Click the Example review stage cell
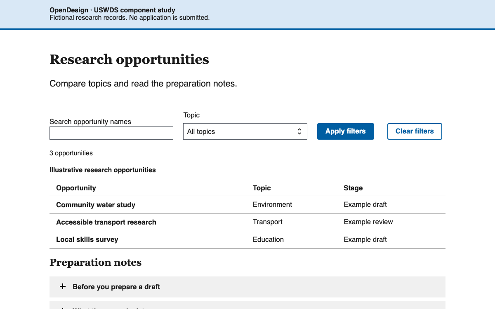 [368, 222]
